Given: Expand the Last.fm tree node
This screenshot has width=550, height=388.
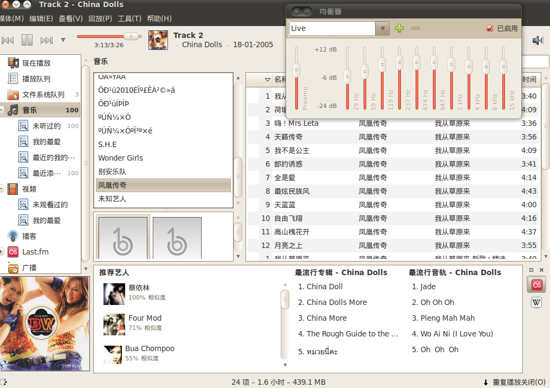Looking at the screenshot, I should coord(2,252).
